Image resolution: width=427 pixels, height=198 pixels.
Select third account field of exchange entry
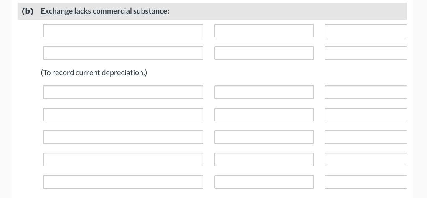[x=123, y=137]
